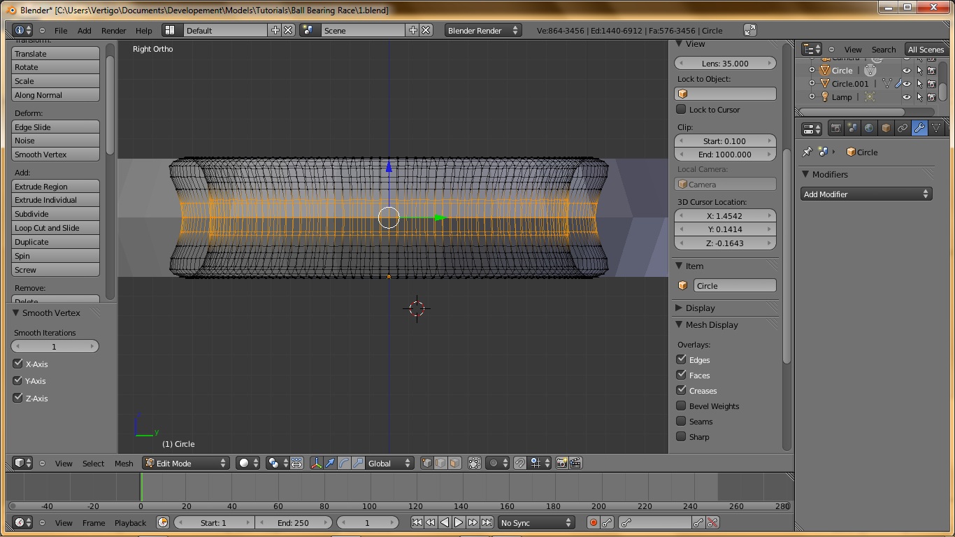This screenshot has width=955, height=537.
Task: Enable the Bevel Weights overlay checkbox
Action: coord(681,406)
